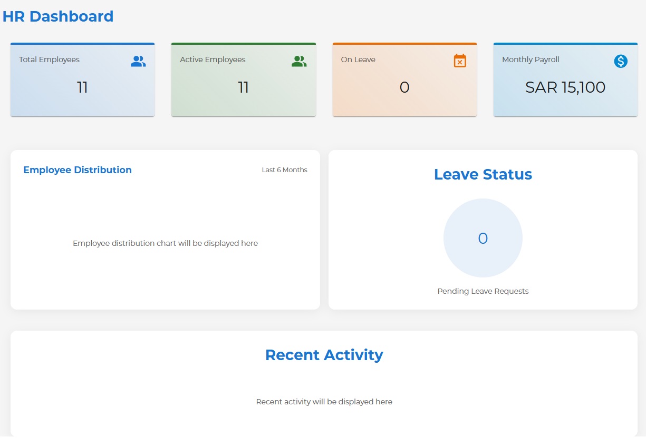Image resolution: width=646 pixels, height=447 pixels.
Task: Click the HR Dashboard heading
Action: 58,16
